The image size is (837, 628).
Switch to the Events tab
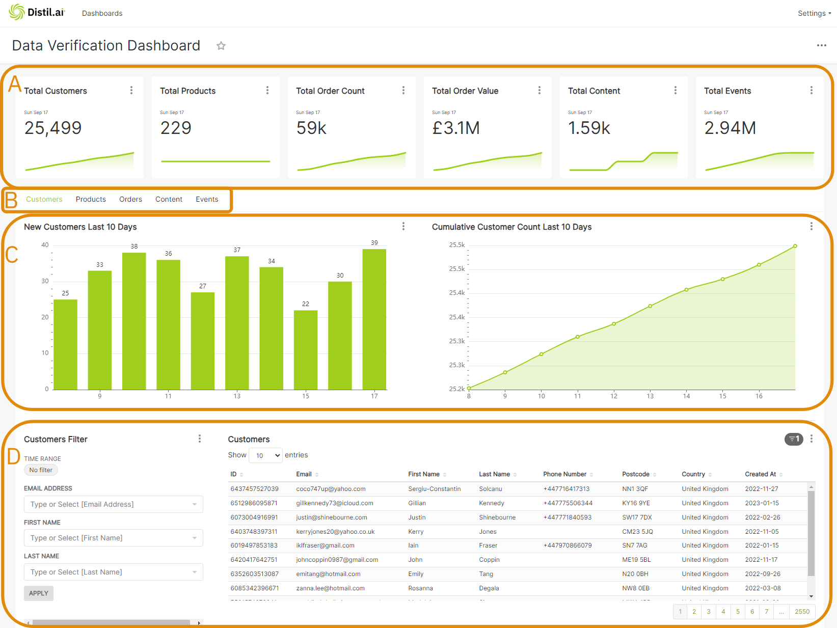click(x=207, y=199)
